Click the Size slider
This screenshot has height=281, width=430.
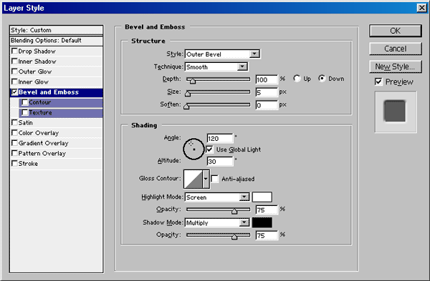tap(219, 92)
